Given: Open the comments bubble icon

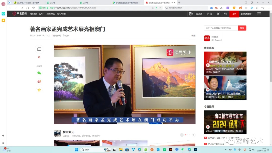Looking at the screenshot, I should pos(39,49).
